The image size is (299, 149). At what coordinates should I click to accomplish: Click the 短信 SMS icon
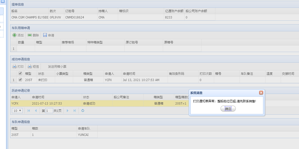(29, 66)
